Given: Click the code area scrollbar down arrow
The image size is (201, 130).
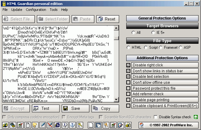Looking at the screenshot, I should (116, 101).
